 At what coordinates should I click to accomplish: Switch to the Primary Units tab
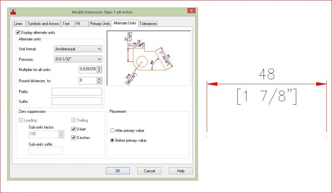tap(100, 24)
